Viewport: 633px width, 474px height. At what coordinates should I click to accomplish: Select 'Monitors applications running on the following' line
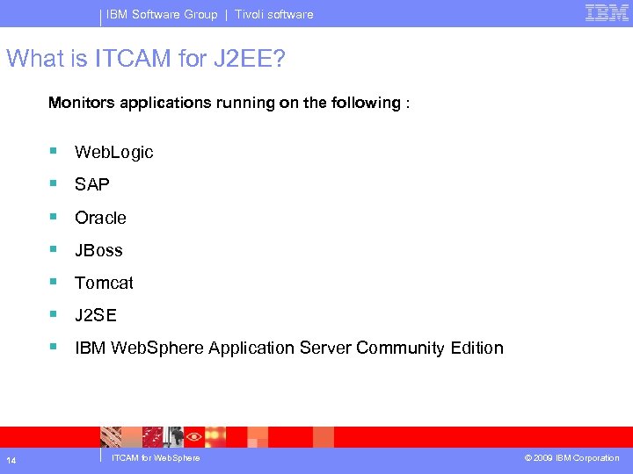coord(229,103)
